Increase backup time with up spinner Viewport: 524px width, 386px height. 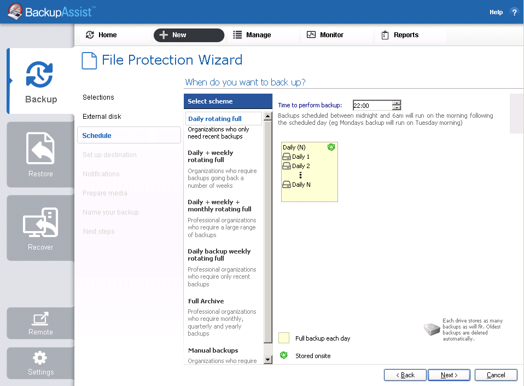pyautogui.click(x=397, y=103)
